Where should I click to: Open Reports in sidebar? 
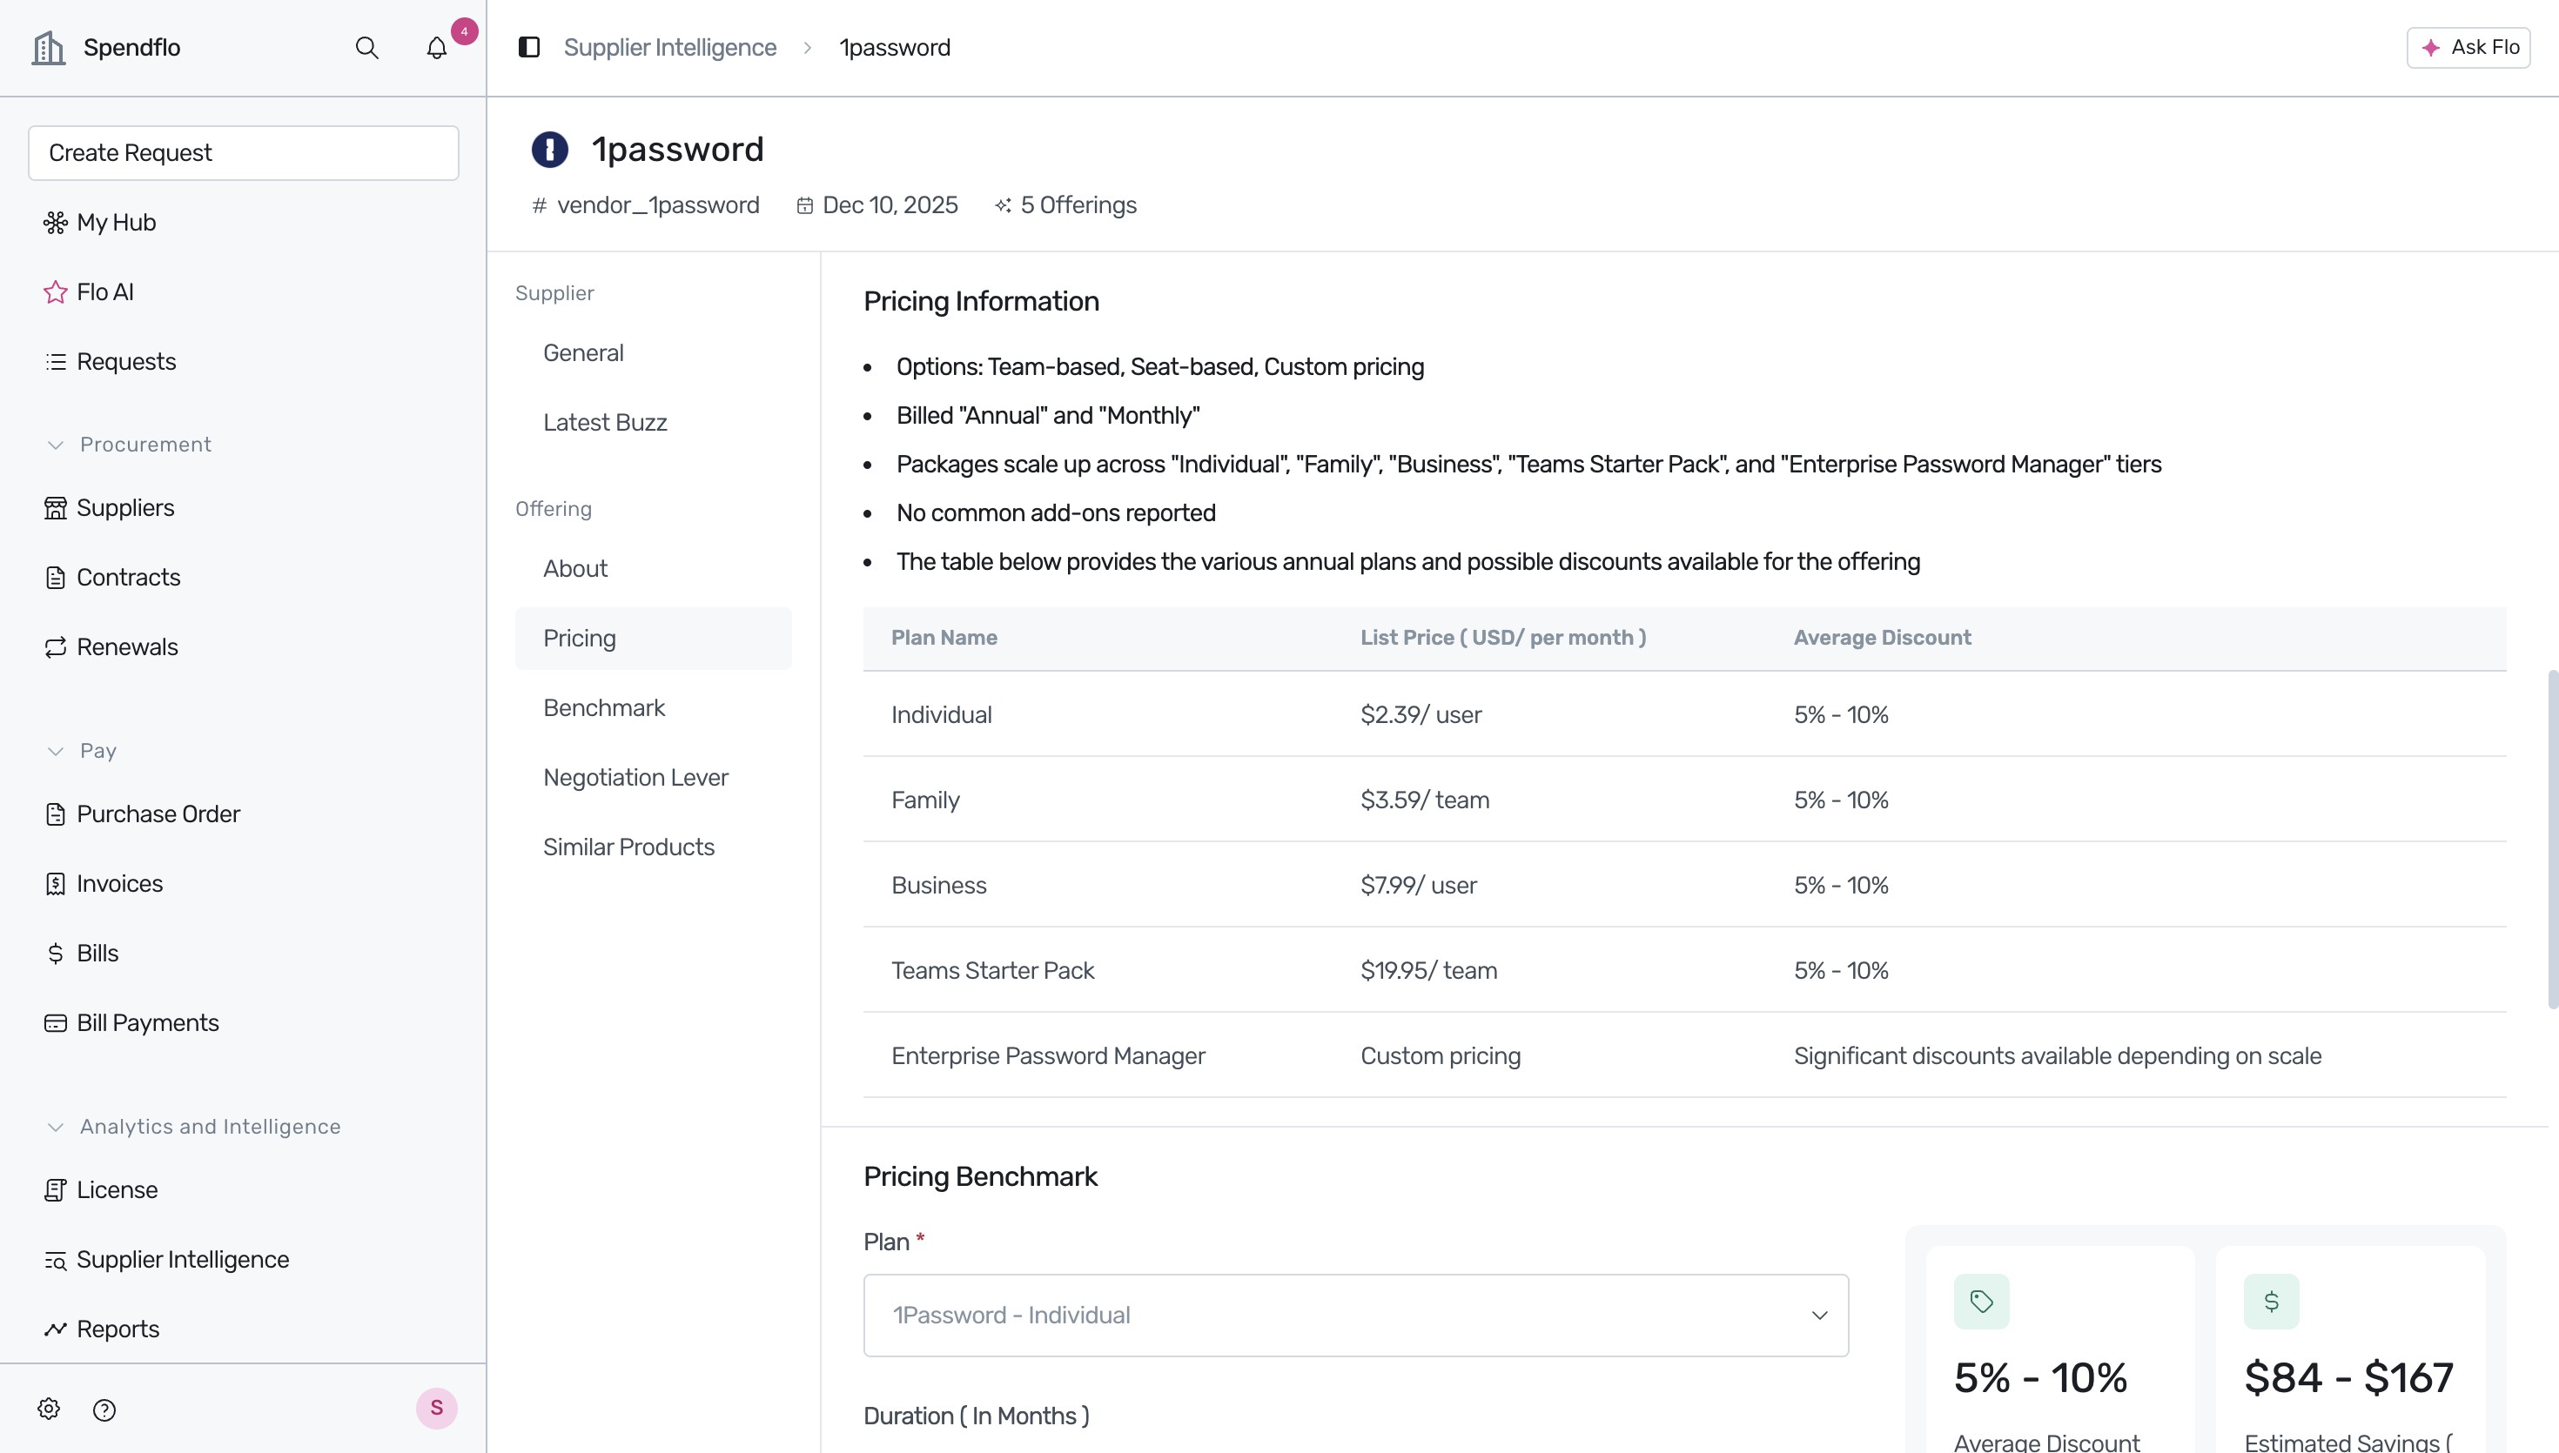tap(118, 1329)
